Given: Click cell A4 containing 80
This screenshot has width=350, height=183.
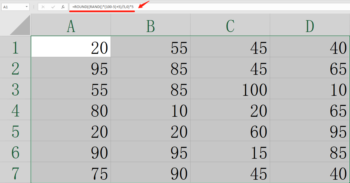Looking at the screenshot, I should pos(71,110).
